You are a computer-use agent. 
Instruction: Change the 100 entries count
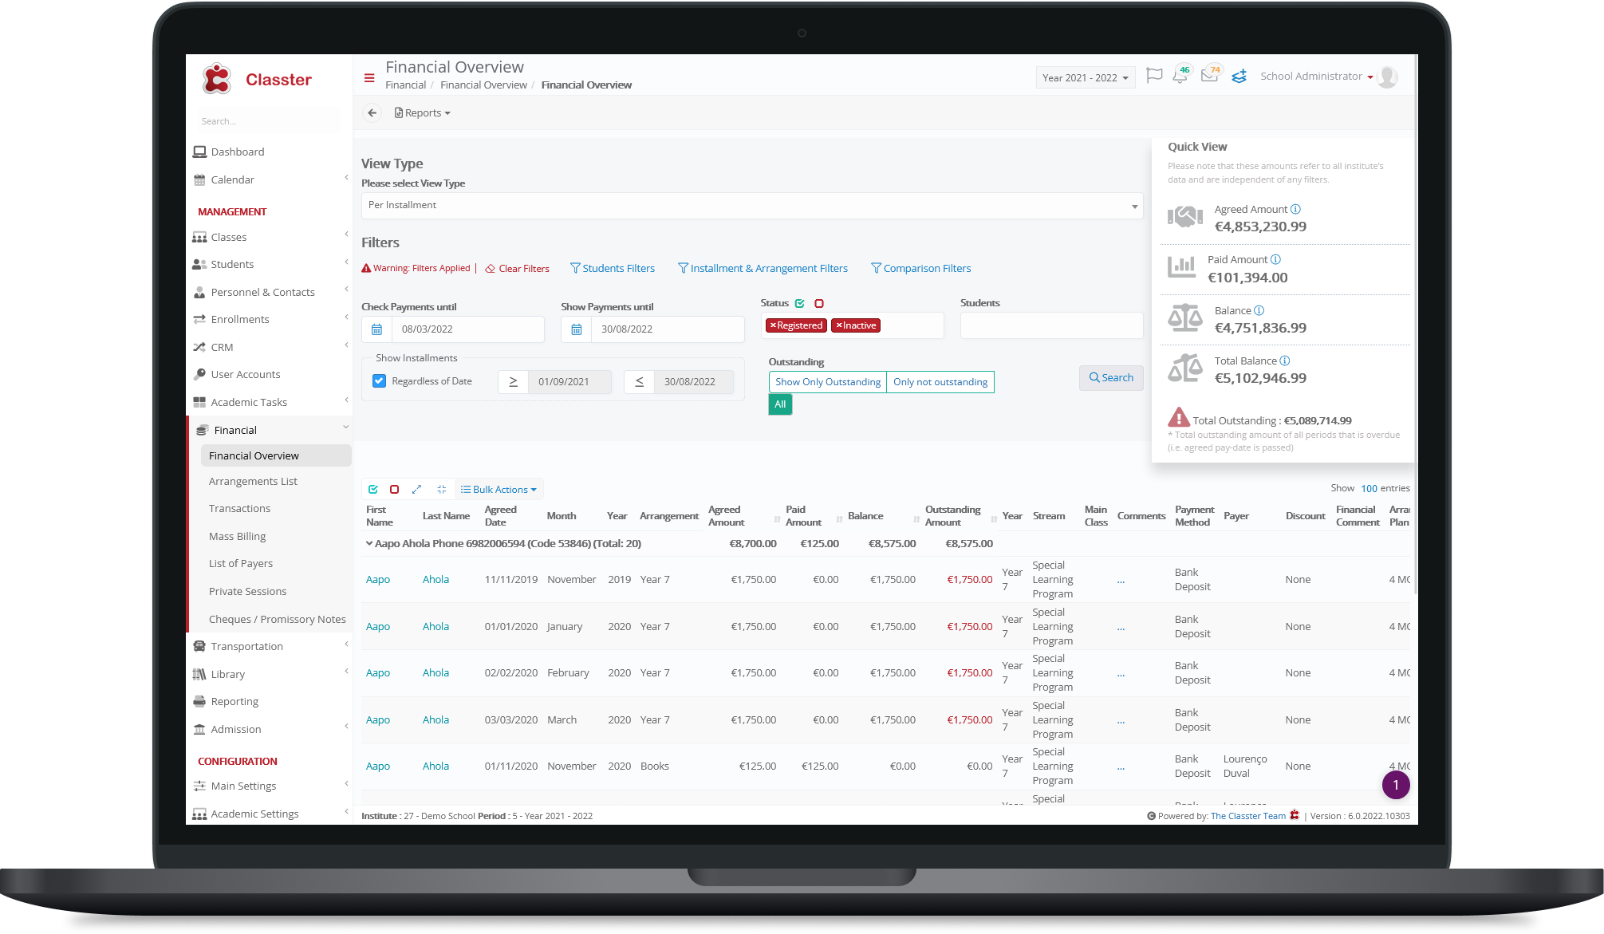(1369, 488)
